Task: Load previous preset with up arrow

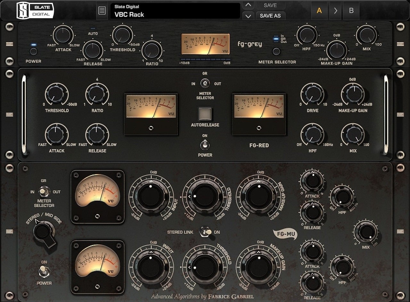Action: click(x=248, y=5)
